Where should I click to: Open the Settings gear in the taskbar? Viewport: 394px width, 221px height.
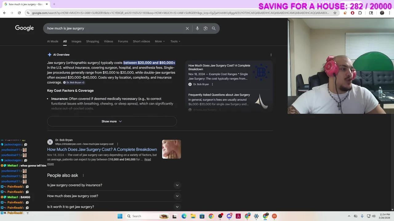click(x=256, y=216)
